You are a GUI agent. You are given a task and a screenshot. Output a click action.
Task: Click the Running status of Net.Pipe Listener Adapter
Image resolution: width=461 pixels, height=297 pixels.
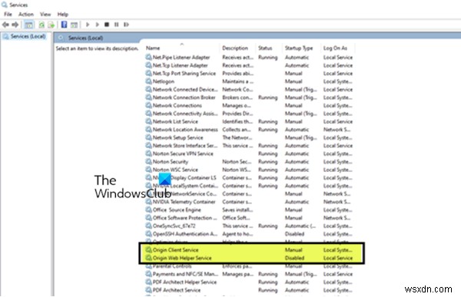(268, 58)
